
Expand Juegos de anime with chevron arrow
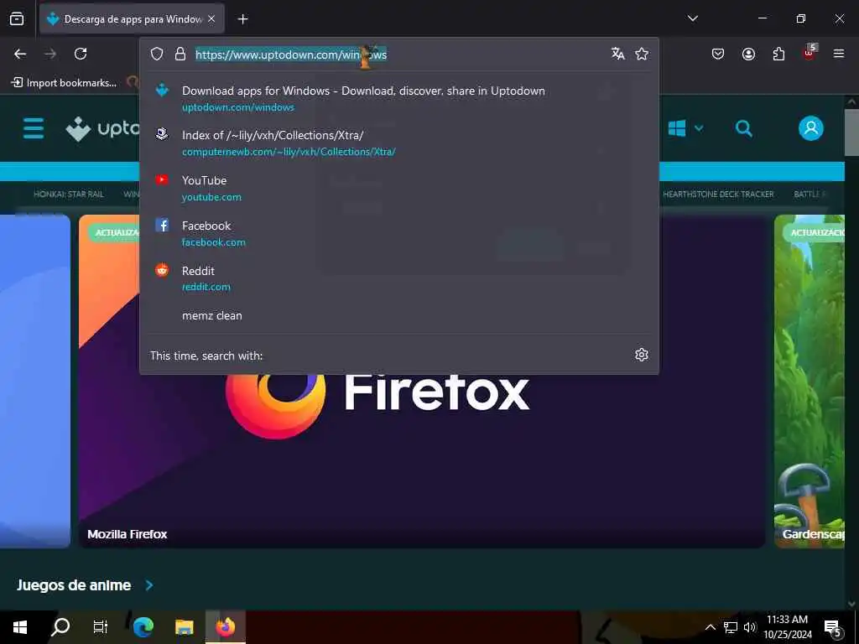click(149, 585)
